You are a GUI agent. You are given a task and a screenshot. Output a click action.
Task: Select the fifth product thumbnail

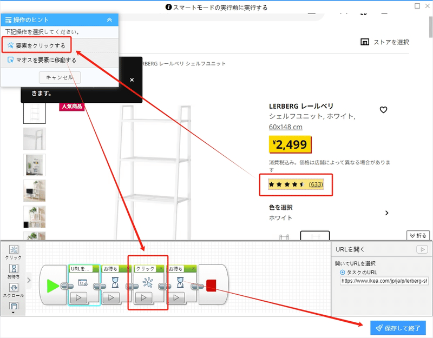click(x=35, y=217)
